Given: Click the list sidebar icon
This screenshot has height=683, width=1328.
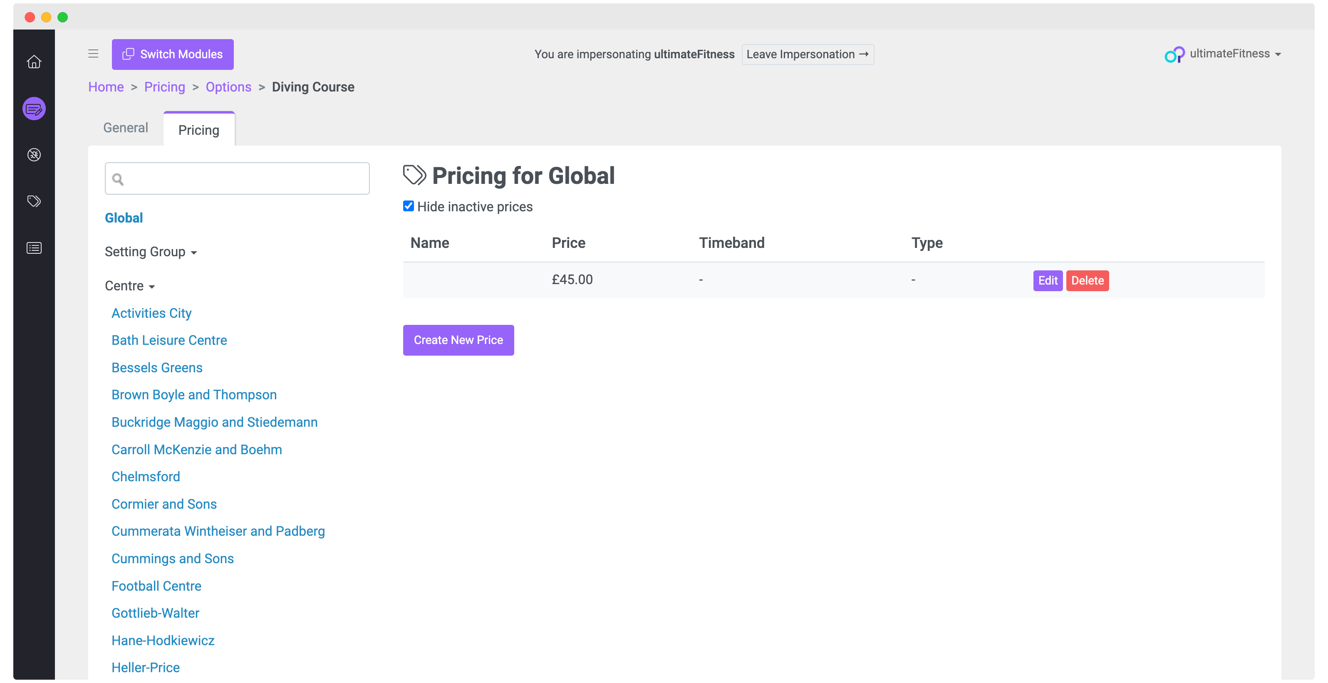Looking at the screenshot, I should (34, 248).
